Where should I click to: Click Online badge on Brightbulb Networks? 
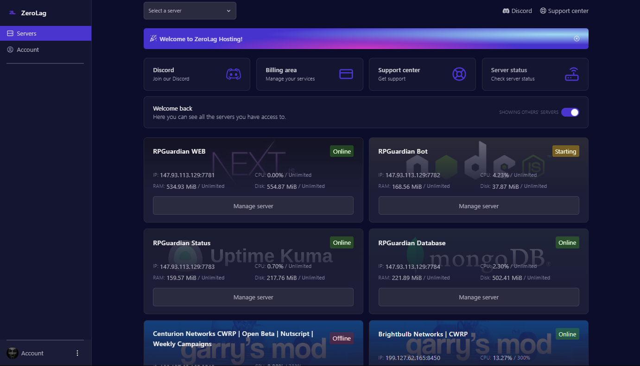coord(567,334)
